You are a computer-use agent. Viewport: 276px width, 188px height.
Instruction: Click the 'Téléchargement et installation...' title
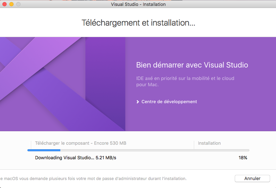point(138,23)
